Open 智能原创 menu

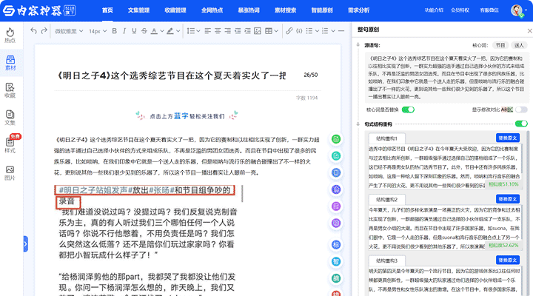(322, 10)
